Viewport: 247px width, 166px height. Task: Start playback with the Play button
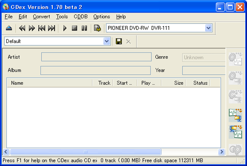click(x=65, y=28)
